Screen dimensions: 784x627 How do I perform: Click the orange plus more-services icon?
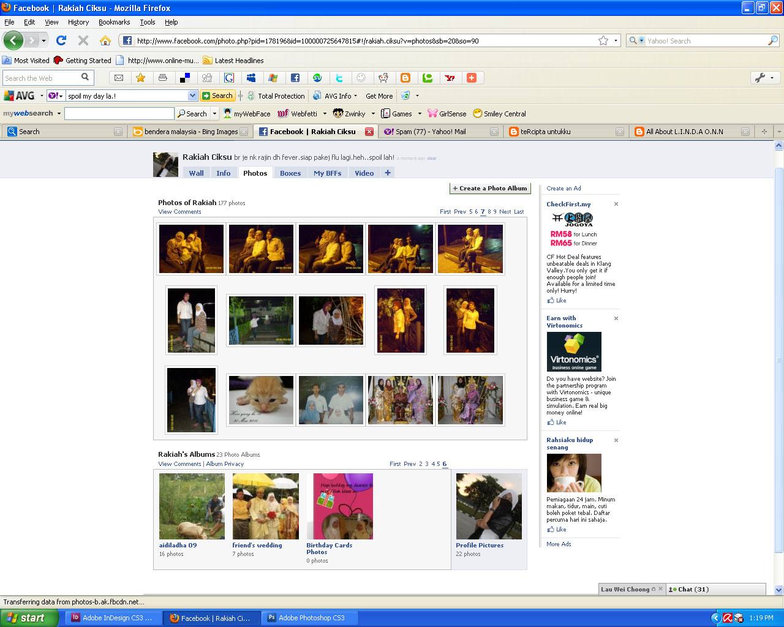coord(472,78)
